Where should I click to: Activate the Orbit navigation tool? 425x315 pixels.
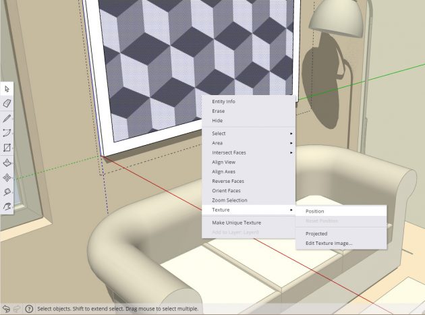7,206
